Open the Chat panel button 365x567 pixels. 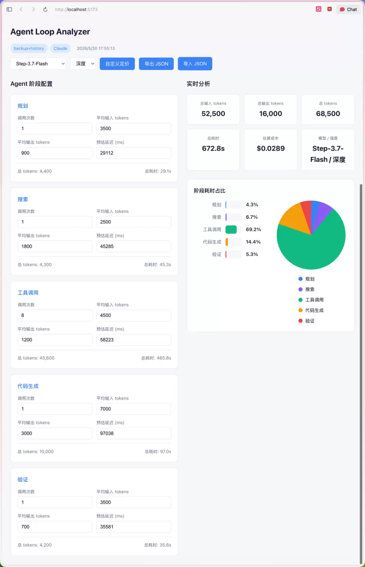348,9
